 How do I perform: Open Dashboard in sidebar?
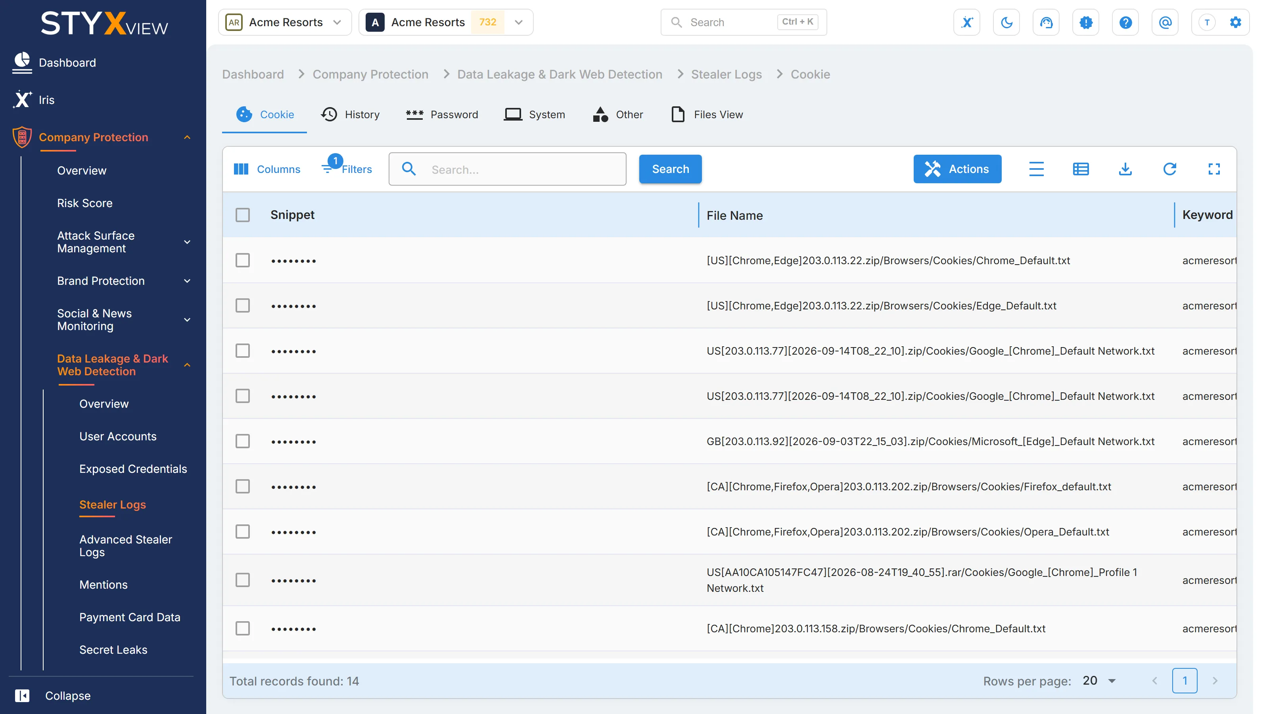tap(54, 63)
